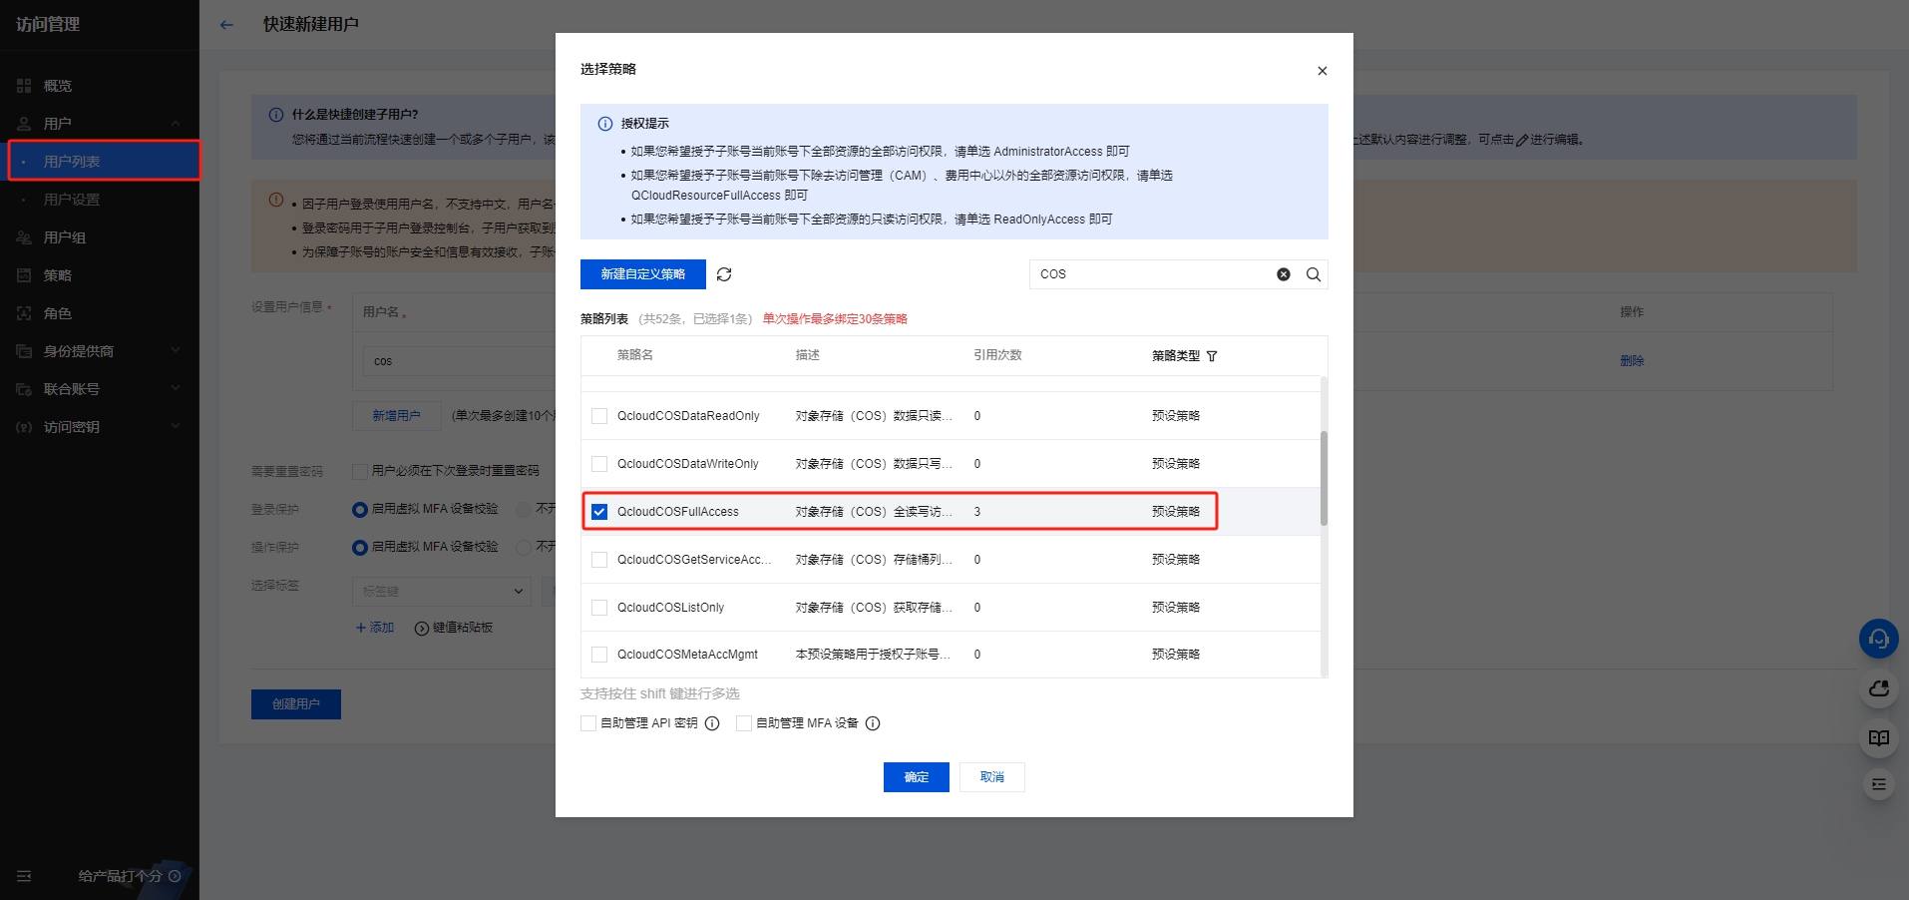Screen dimensions: 1909x900
Task: Uncheck the QcloudCOSFullAccess policy checkbox
Action: (599, 512)
